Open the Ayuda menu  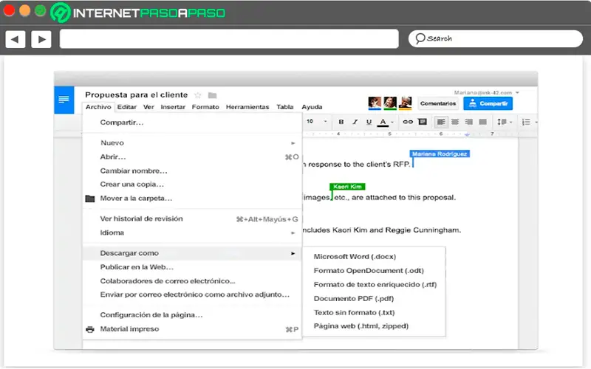[312, 107]
